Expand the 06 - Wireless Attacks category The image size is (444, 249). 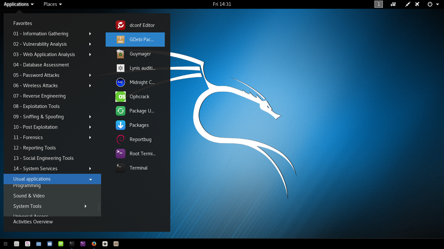point(36,86)
